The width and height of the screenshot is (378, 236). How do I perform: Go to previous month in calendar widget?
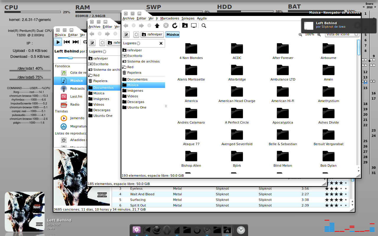coord(364,7)
